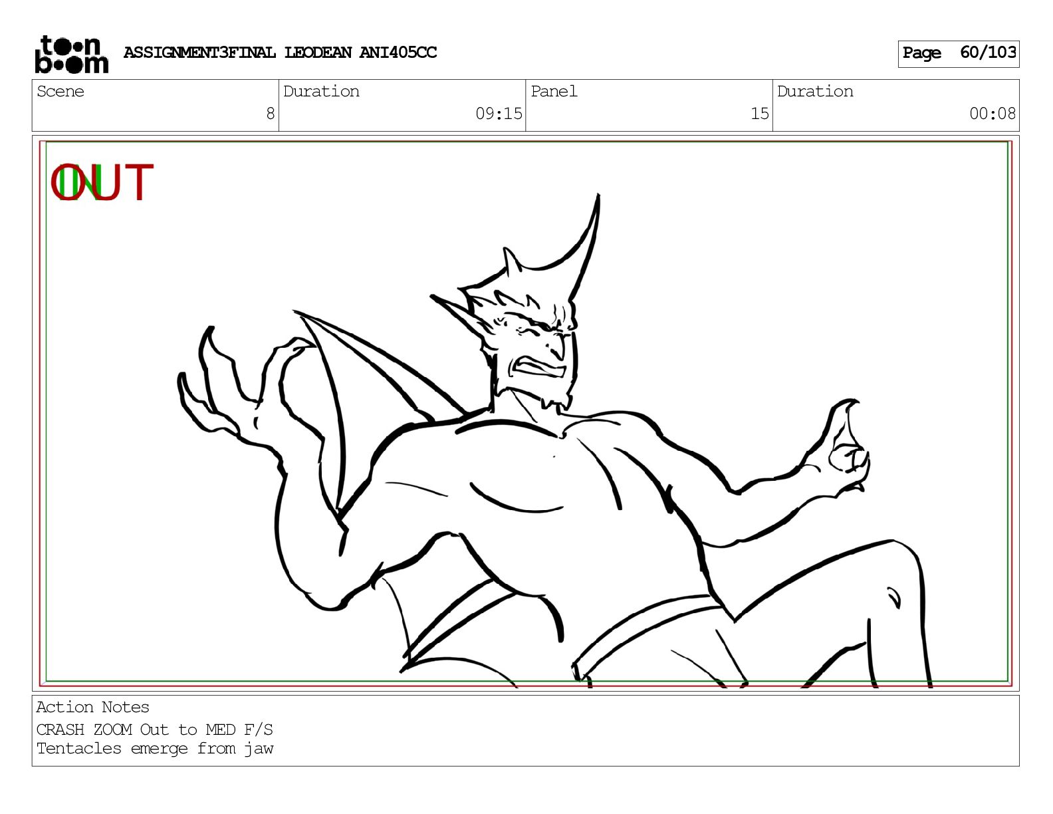The image size is (1053, 814).
Task: Click the Panel label
Action: coord(554,92)
